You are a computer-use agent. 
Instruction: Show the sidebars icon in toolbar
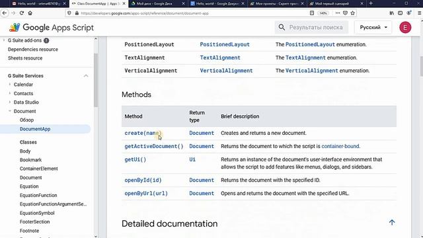point(401,13)
